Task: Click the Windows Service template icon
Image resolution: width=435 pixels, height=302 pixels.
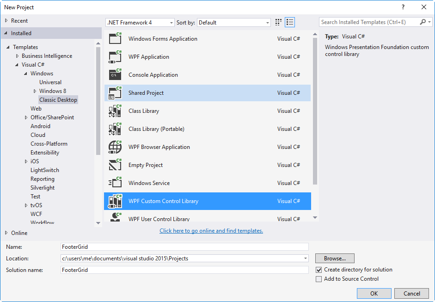Action: [115, 183]
